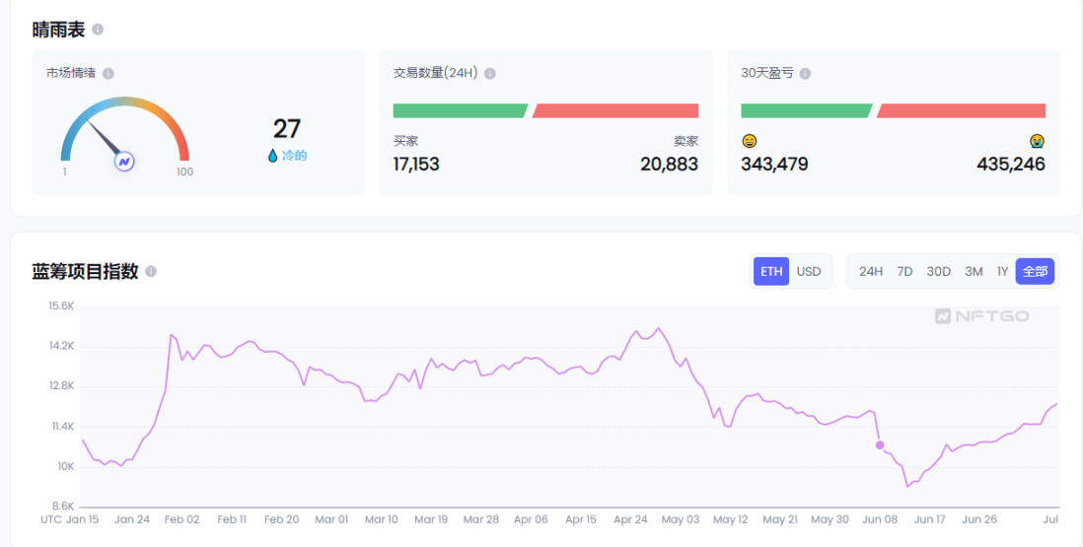Click the smiling profit emoji icon
Image resolution: width=1083 pixels, height=547 pixels.
tap(750, 141)
